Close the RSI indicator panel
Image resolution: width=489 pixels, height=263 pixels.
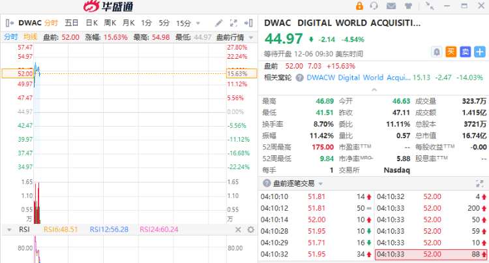[x=238, y=230]
